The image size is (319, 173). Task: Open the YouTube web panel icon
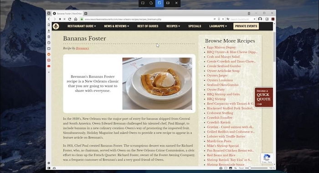[x=49, y=66]
